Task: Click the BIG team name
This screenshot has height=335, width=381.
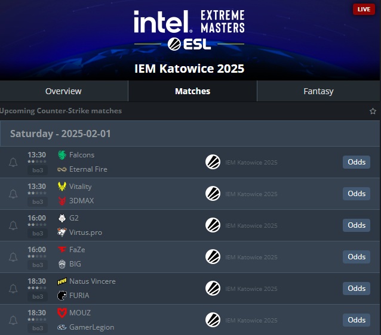Action: [x=75, y=264]
